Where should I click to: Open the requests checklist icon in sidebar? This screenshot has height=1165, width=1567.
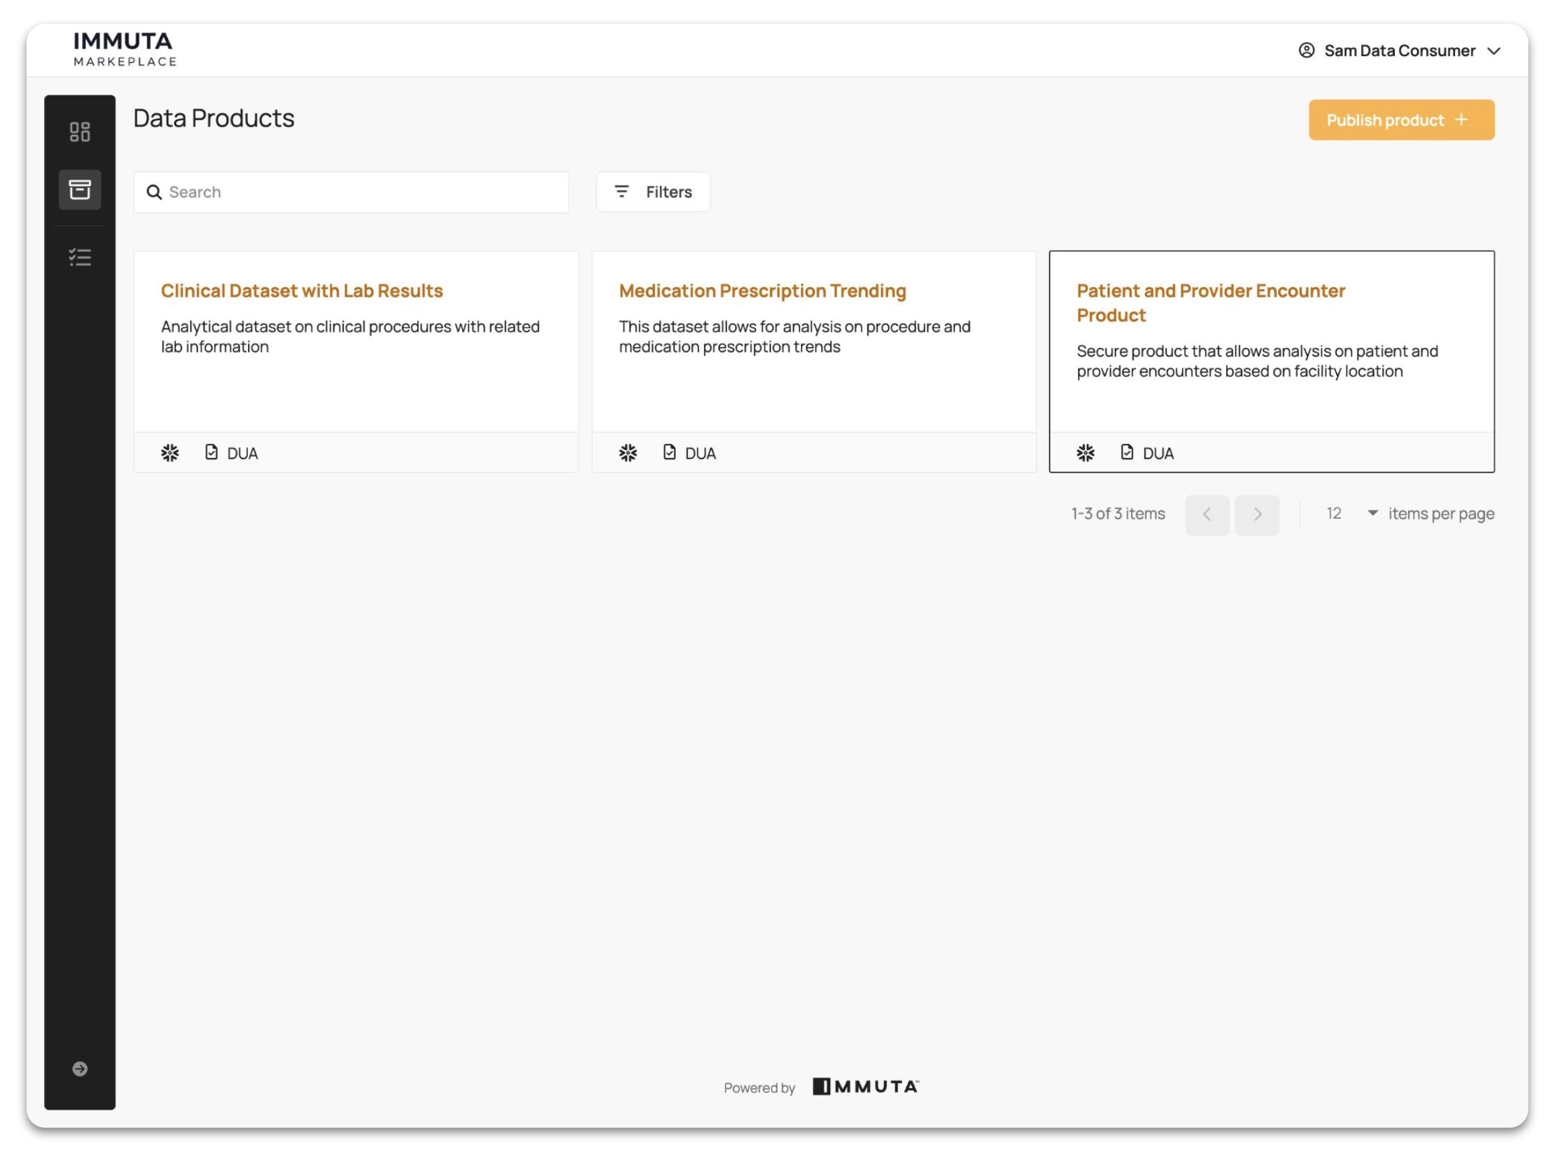pyautogui.click(x=80, y=257)
